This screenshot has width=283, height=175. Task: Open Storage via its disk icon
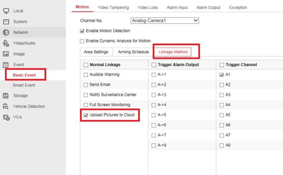[x=6, y=96]
